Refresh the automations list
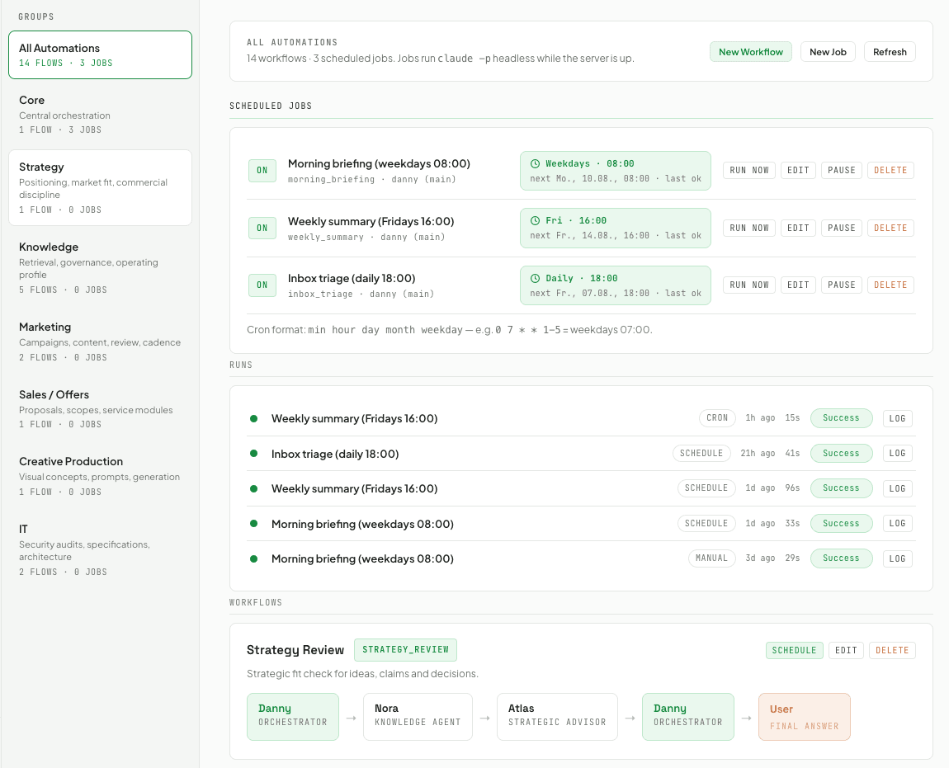This screenshot has height=768, width=949. (x=890, y=52)
